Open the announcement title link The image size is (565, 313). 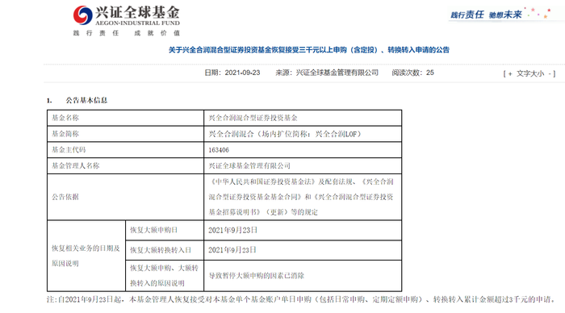pyautogui.click(x=309, y=50)
